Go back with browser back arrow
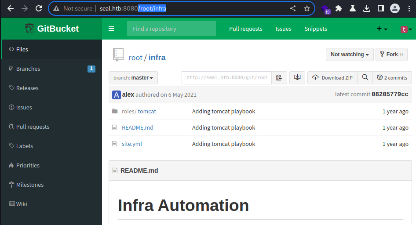 pos(11,8)
